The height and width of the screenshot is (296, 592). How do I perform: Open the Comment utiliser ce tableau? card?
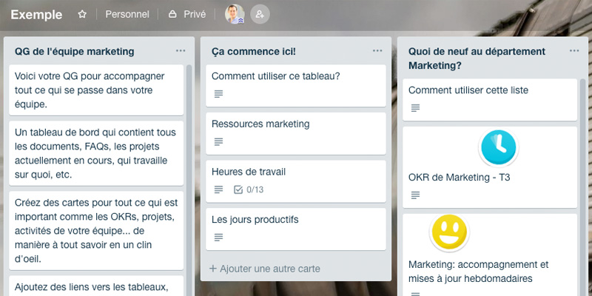pos(296,85)
